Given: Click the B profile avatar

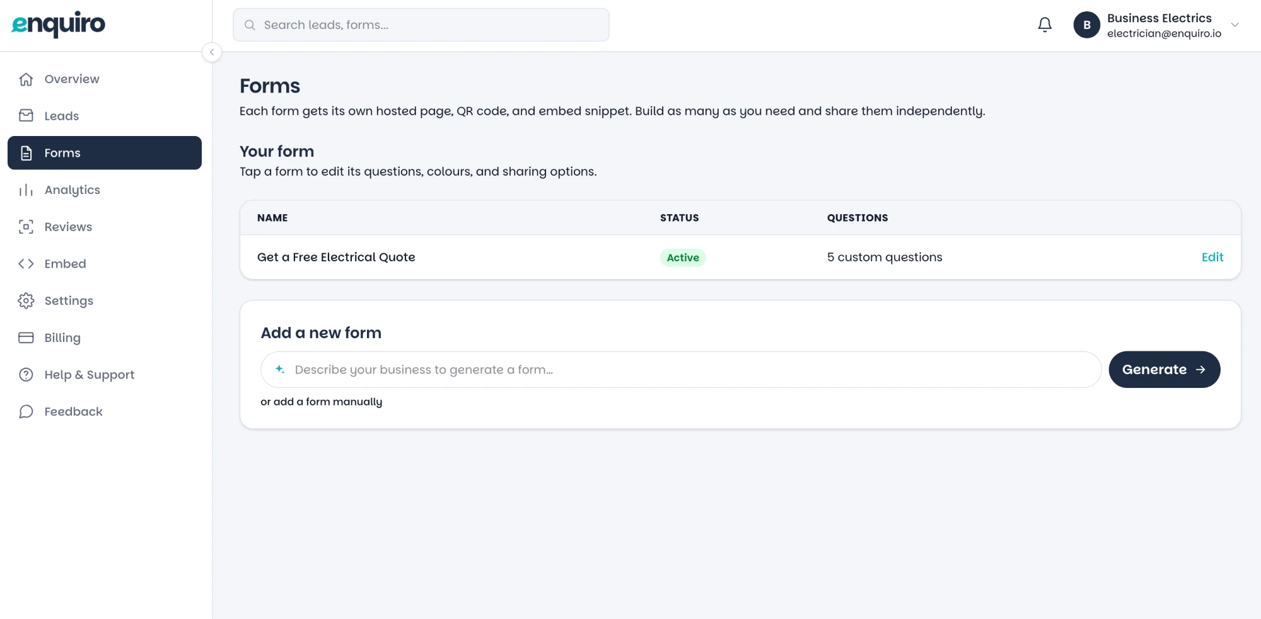Looking at the screenshot, I should (1086, 25).
